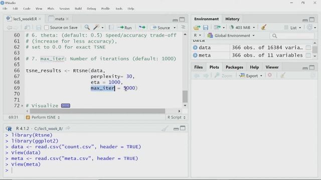Maximize the console pane
This screenshot has height=180, width=321.
tap(183, 128)
